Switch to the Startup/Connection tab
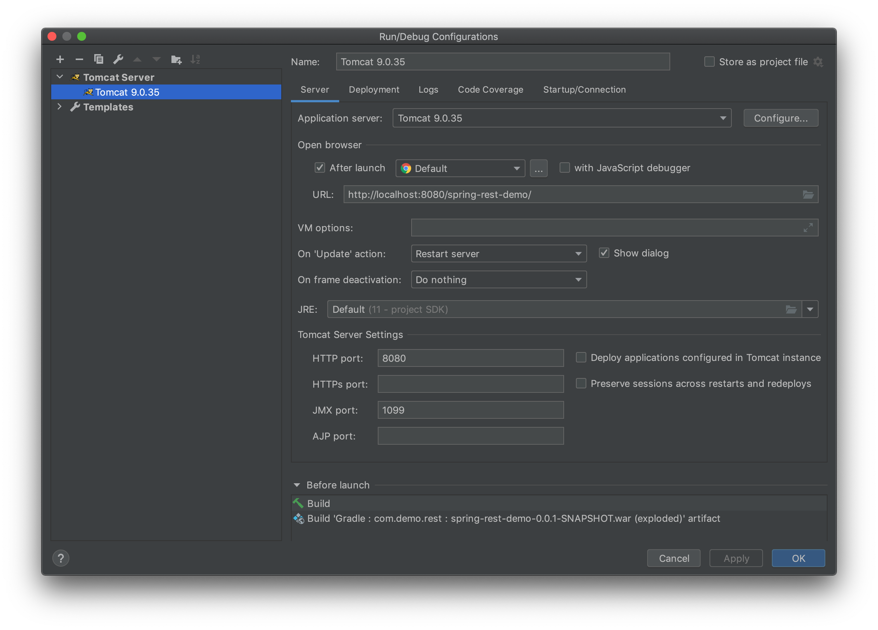 584,90
